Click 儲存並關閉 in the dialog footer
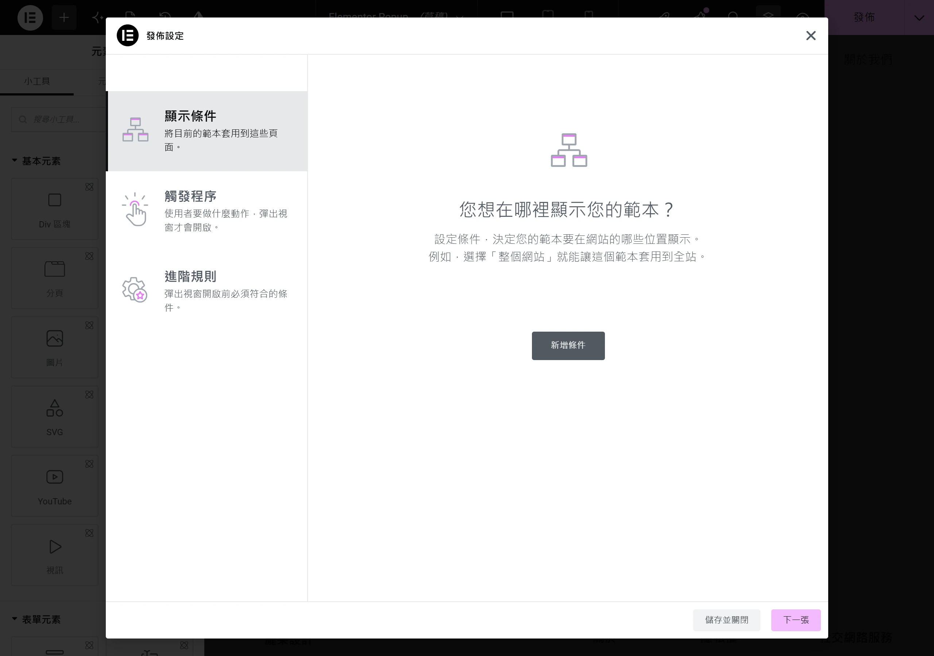The image size is (934, 656). pyautogui.click(x=726, y=620)
